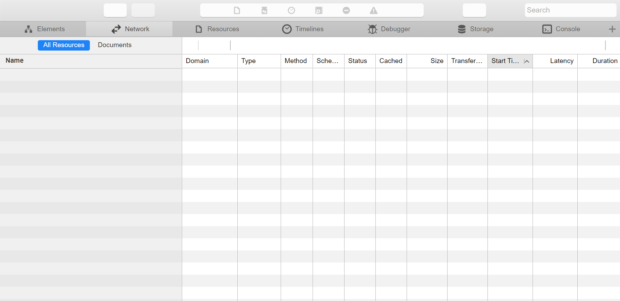Sort by the Type column header
The height and width of the screenshot is (301, 620).
click(x=259, y=61)
